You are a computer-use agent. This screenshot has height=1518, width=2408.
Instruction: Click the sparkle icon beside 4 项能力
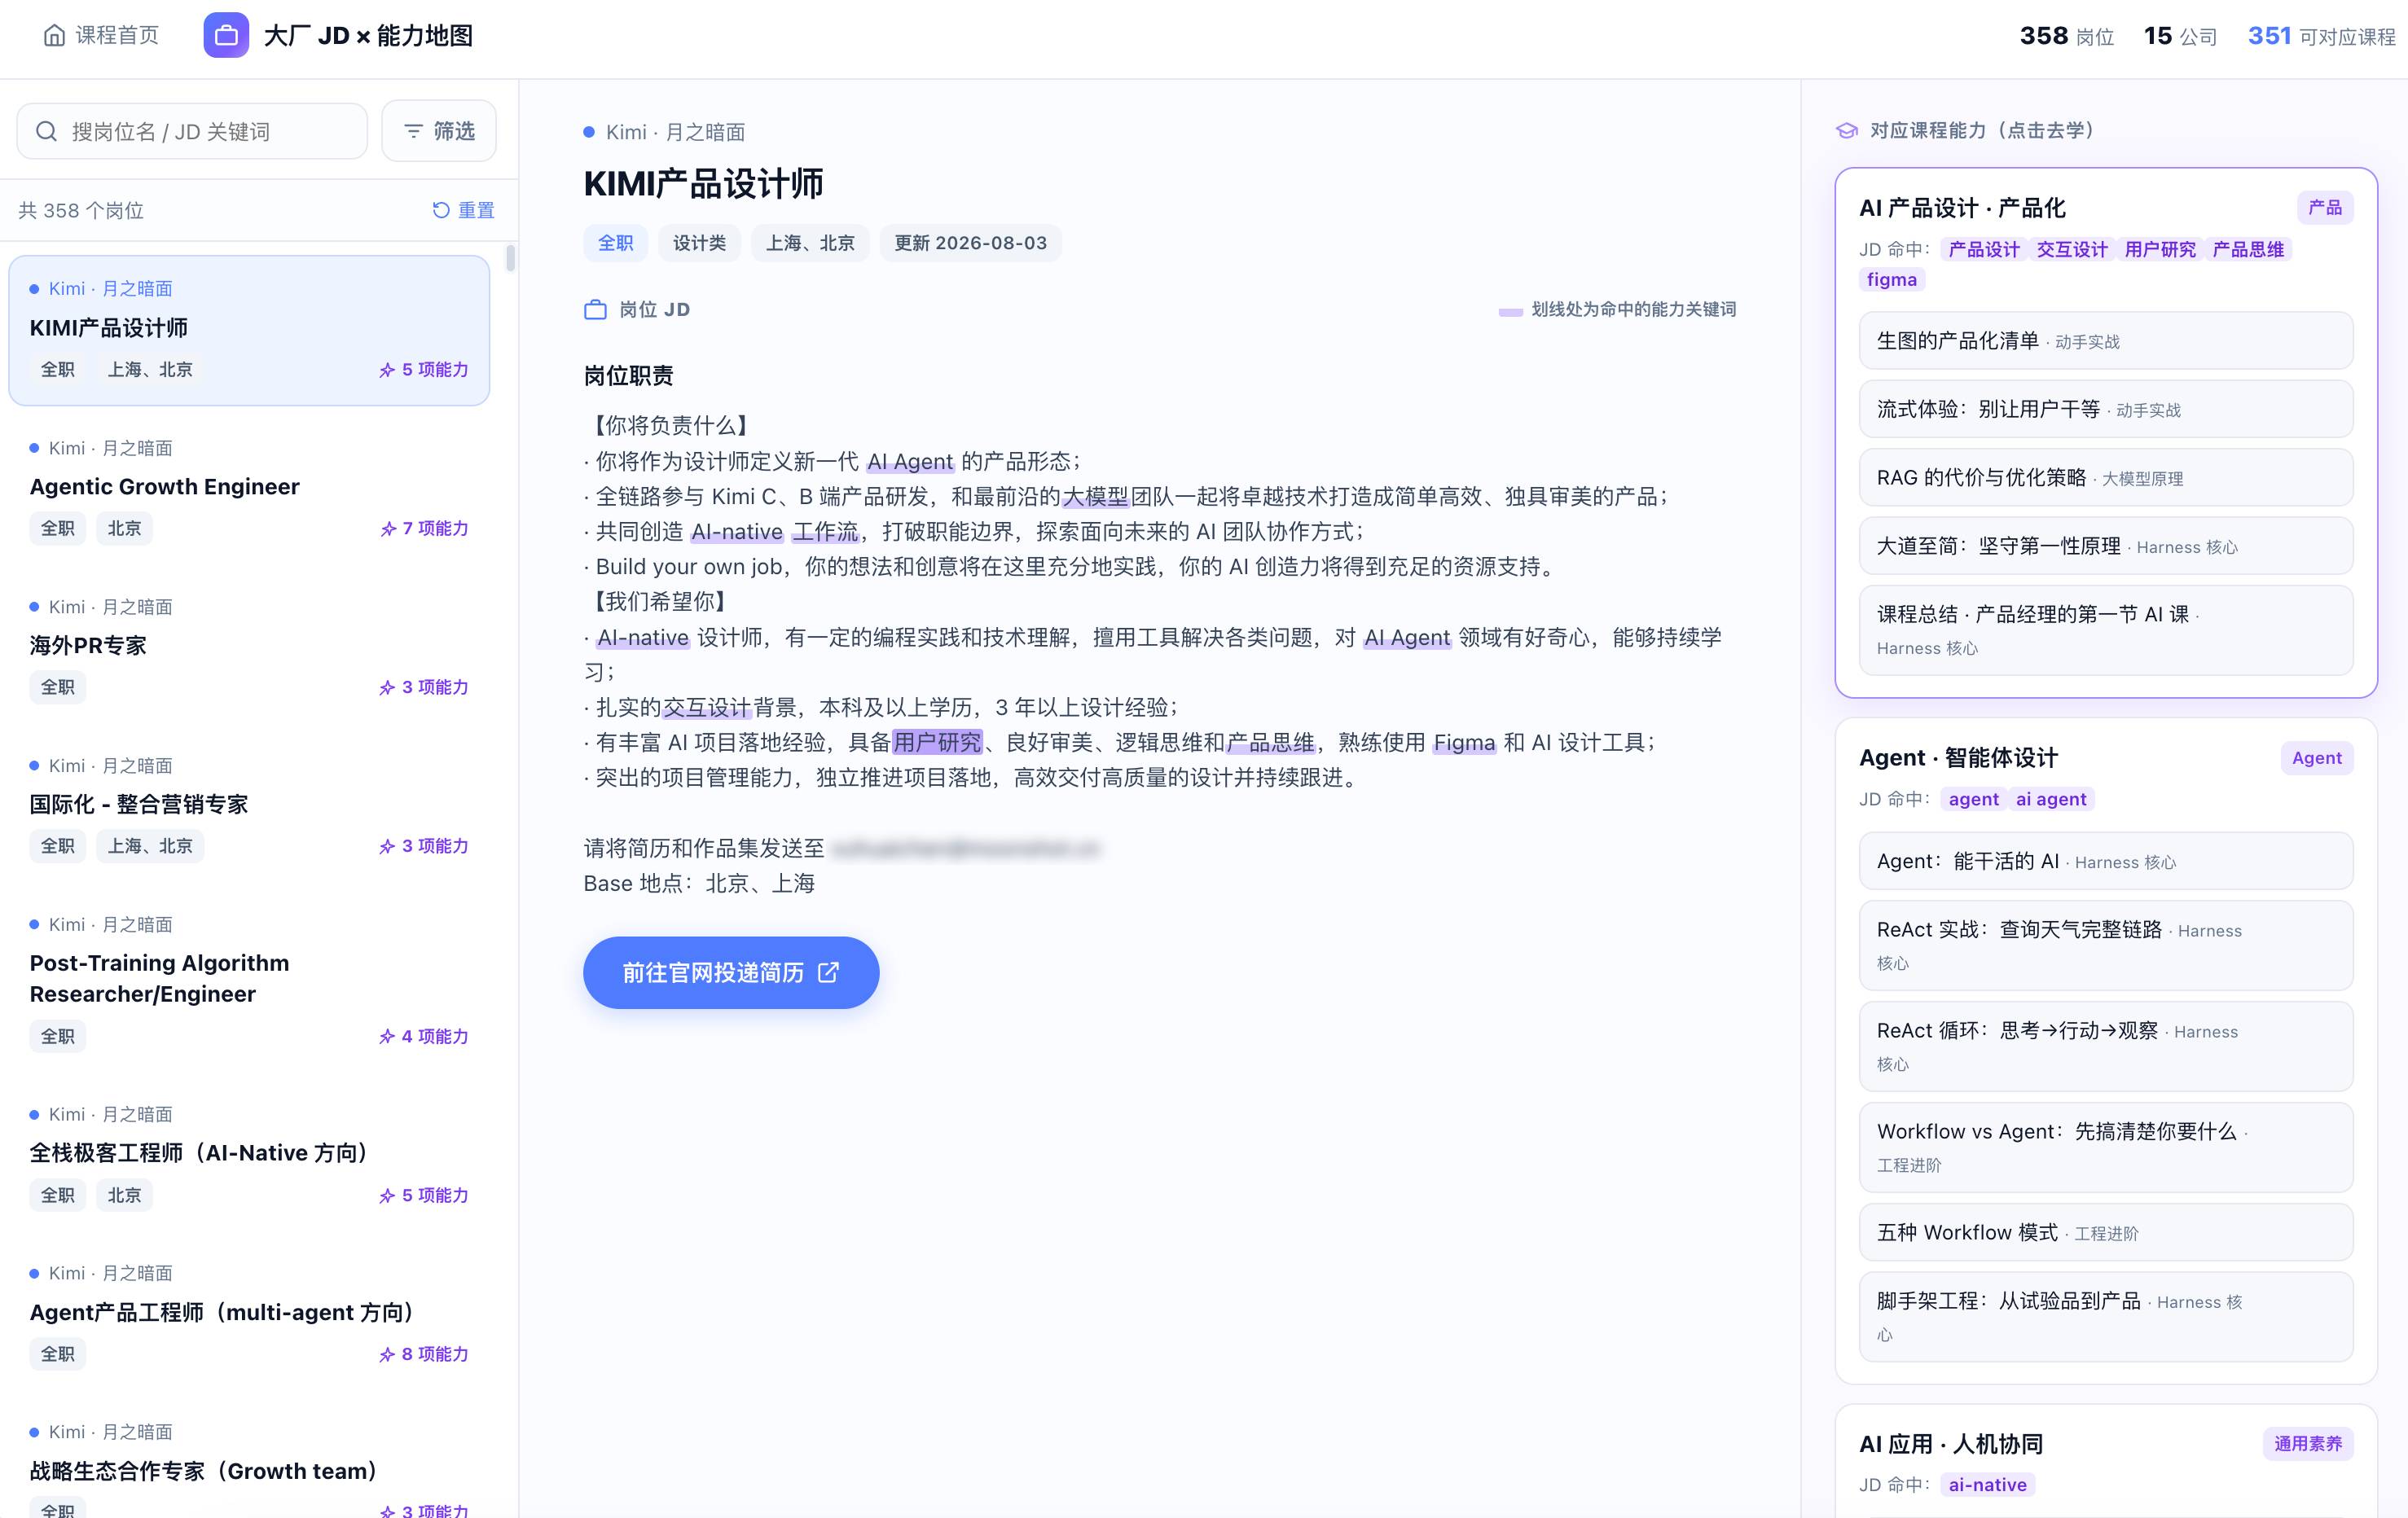(387, 1037)
